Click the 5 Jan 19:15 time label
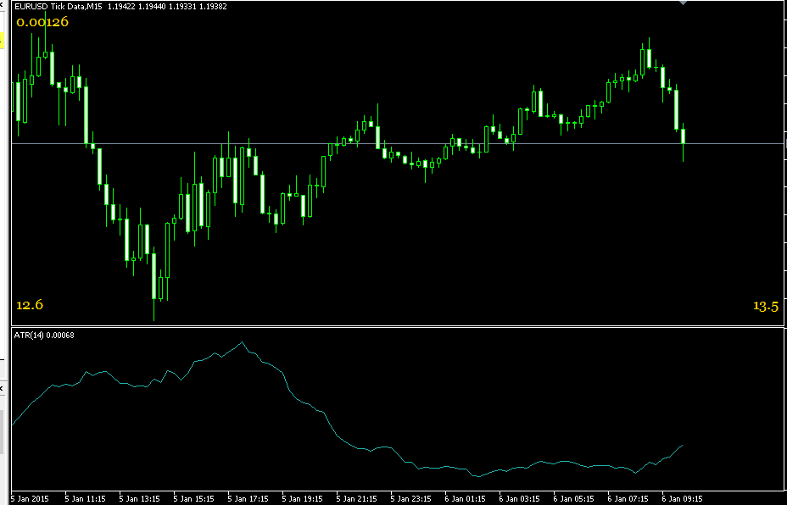 pos(302,499)
